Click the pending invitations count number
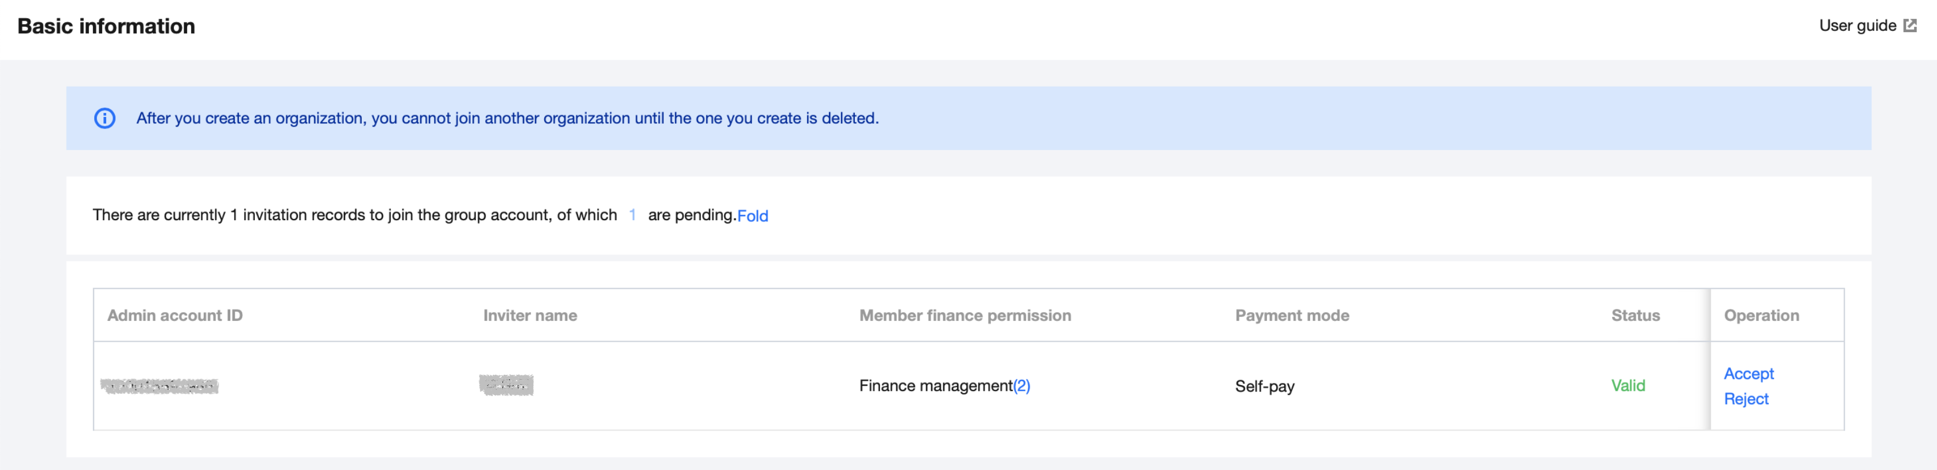Screen dimensions: 1937x470 point(633,216)
